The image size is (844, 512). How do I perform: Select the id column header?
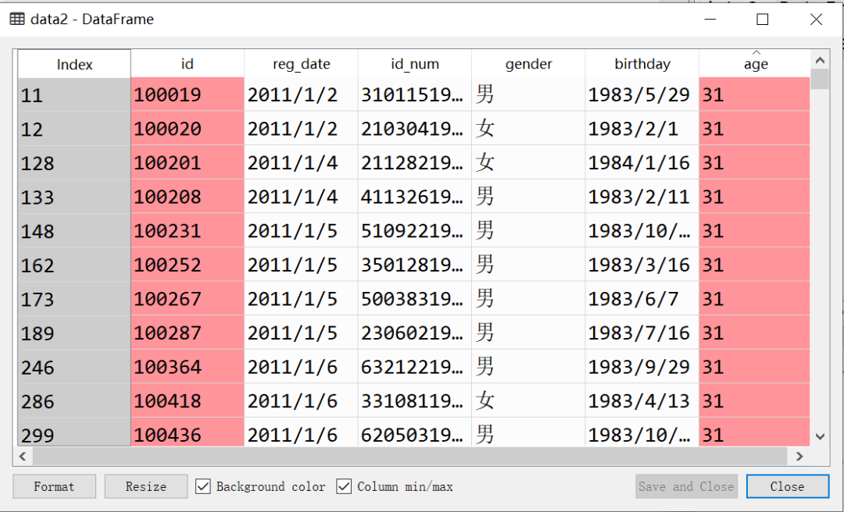click(188, 64)
